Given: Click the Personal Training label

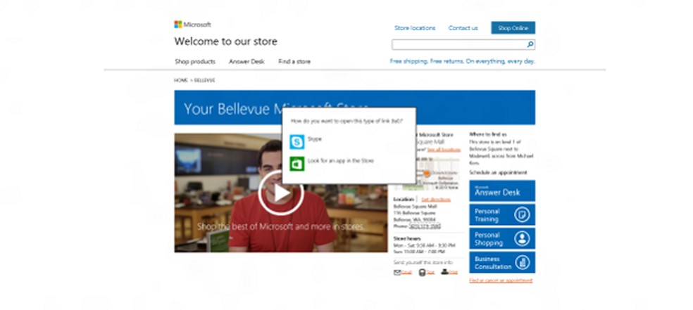Looking at the screenshot, I should pyautogui.click(x=487, y=215).
